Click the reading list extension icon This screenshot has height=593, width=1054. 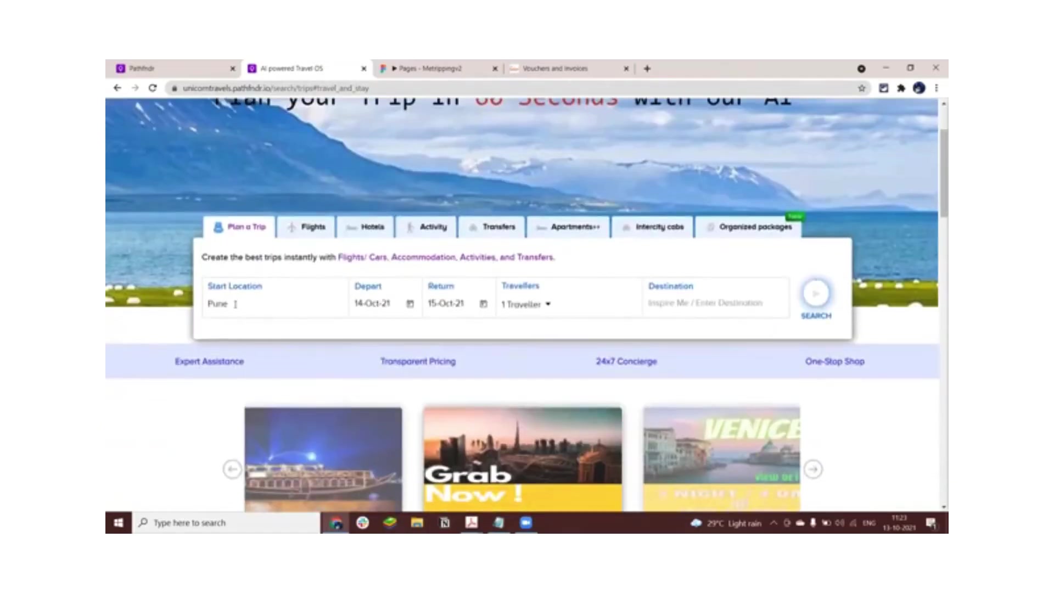(883, 88)
